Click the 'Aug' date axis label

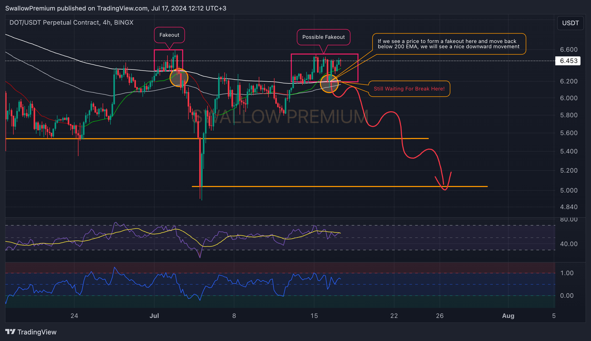point(508,316)
